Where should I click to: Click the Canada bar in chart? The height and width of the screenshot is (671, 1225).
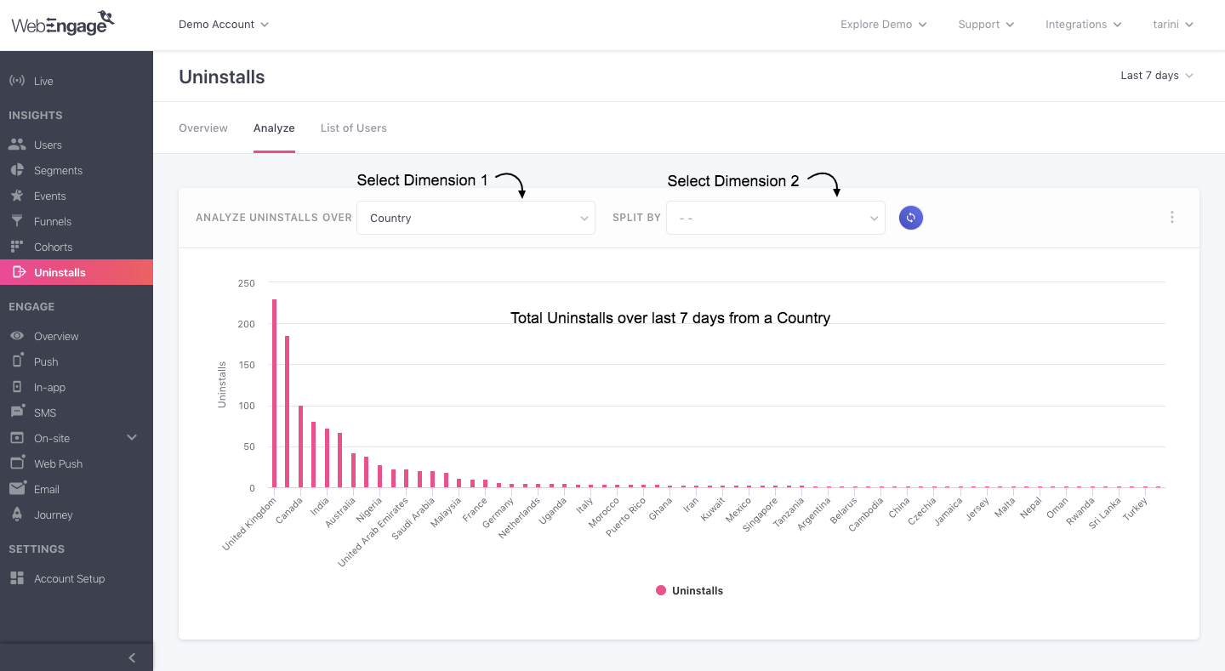[300, 446]
